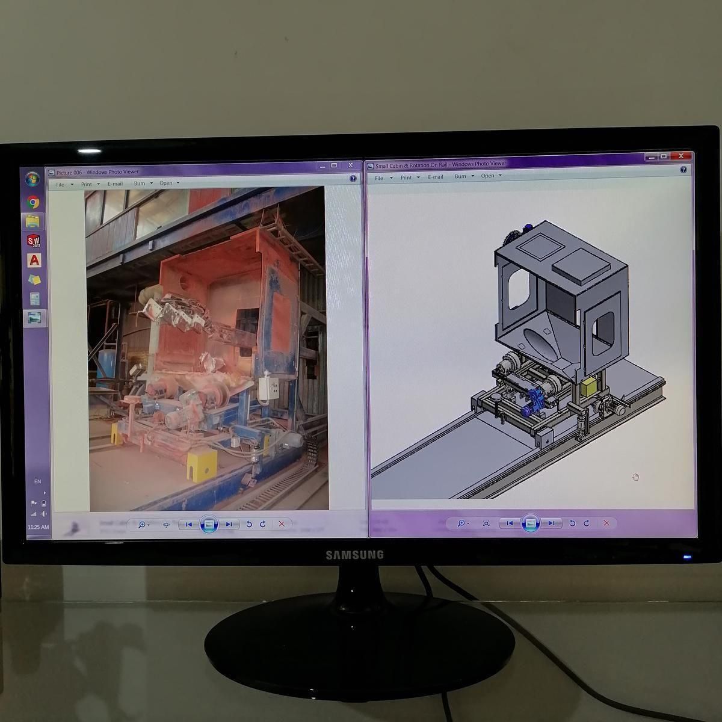
Task: Open Print menu in Picture 006 window
Action: click(90, 184)
